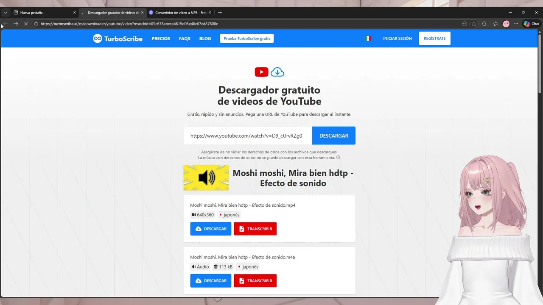Click the cloud download icon at top
Screen dimensions: 543x305
(277, 72)
